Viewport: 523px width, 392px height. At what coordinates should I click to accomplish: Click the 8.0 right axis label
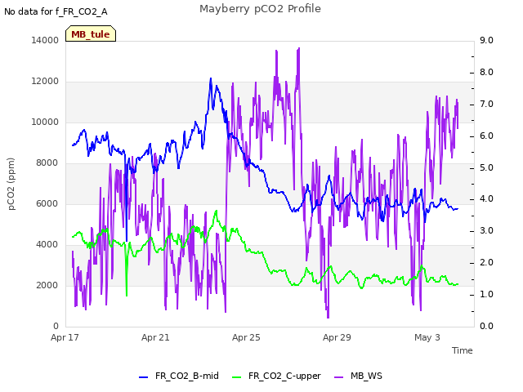point(486,73)
